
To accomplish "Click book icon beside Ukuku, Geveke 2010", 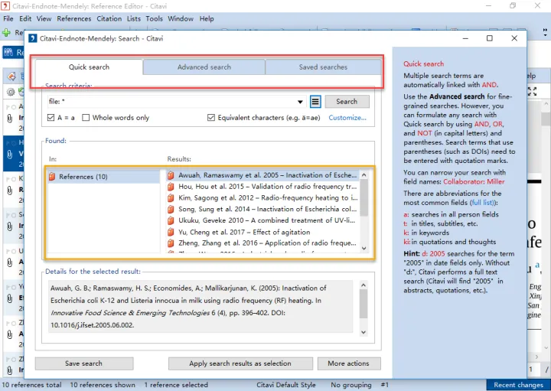I will coord(171,220).
